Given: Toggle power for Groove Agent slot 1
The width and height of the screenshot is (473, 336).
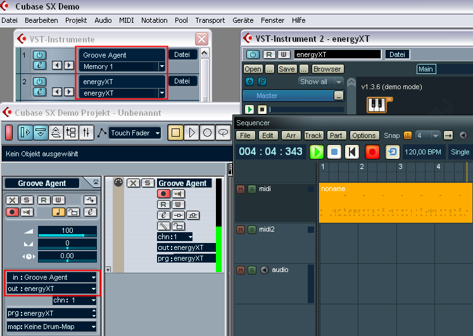Looking at the screenshot, I should (39, 55).
